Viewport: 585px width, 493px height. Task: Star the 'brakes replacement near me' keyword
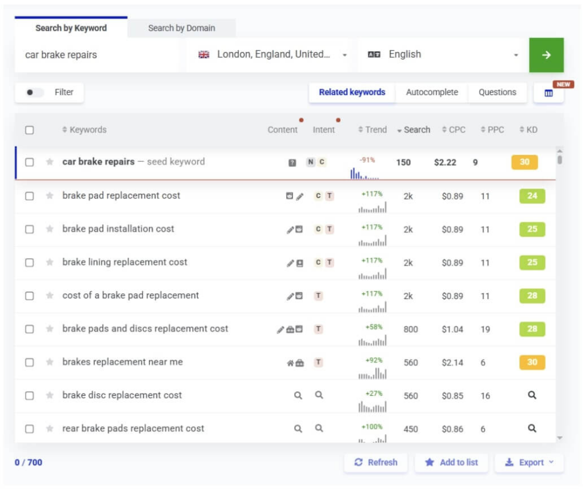pyautogui.click(x=50, y=362)
